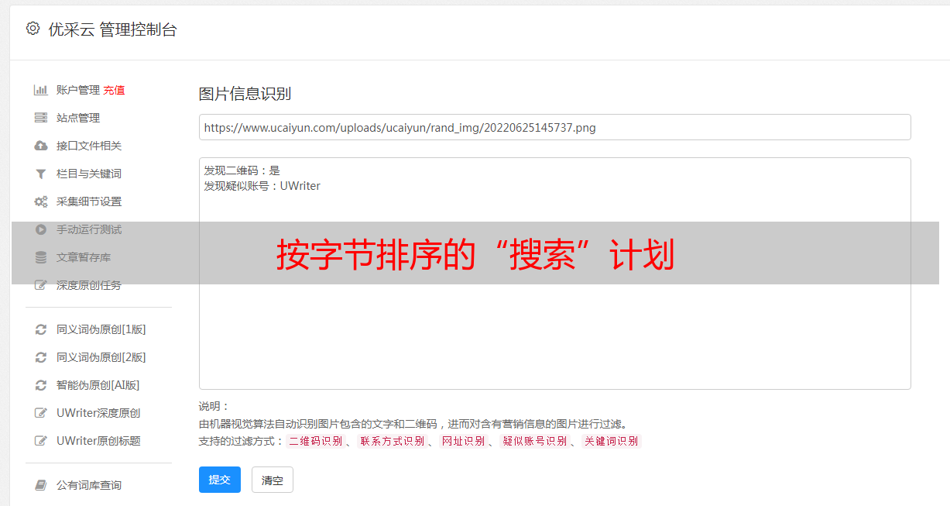The width and height of the screenshot is (950, 506).
Task: Open UWriter原创标题 in sidebar
Action: (98, 441)
